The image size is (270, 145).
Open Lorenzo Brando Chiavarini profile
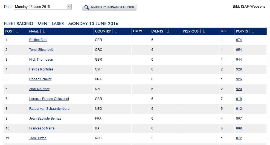click(x=49, y=99)
